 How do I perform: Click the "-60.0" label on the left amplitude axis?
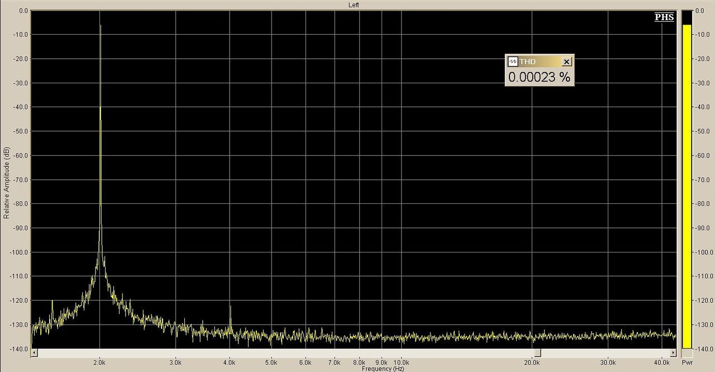pos(20,155)
